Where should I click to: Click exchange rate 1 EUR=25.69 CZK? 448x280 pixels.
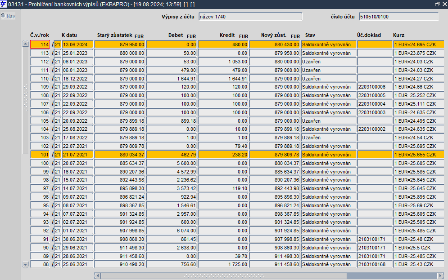(x=419, y=205)
